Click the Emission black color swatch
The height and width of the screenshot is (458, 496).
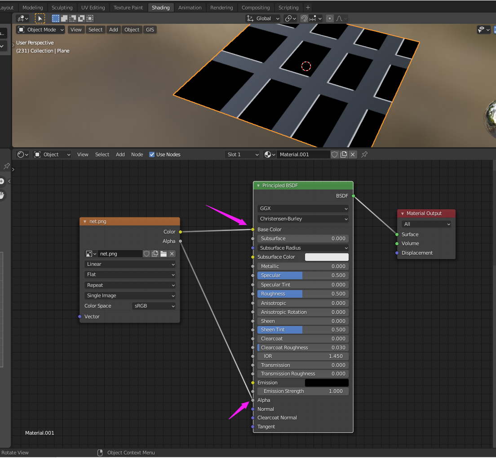[327, 383]
